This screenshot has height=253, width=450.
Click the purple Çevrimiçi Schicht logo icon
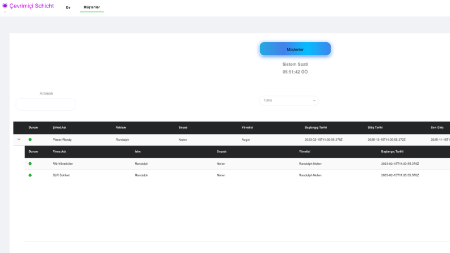click(5, 6)
